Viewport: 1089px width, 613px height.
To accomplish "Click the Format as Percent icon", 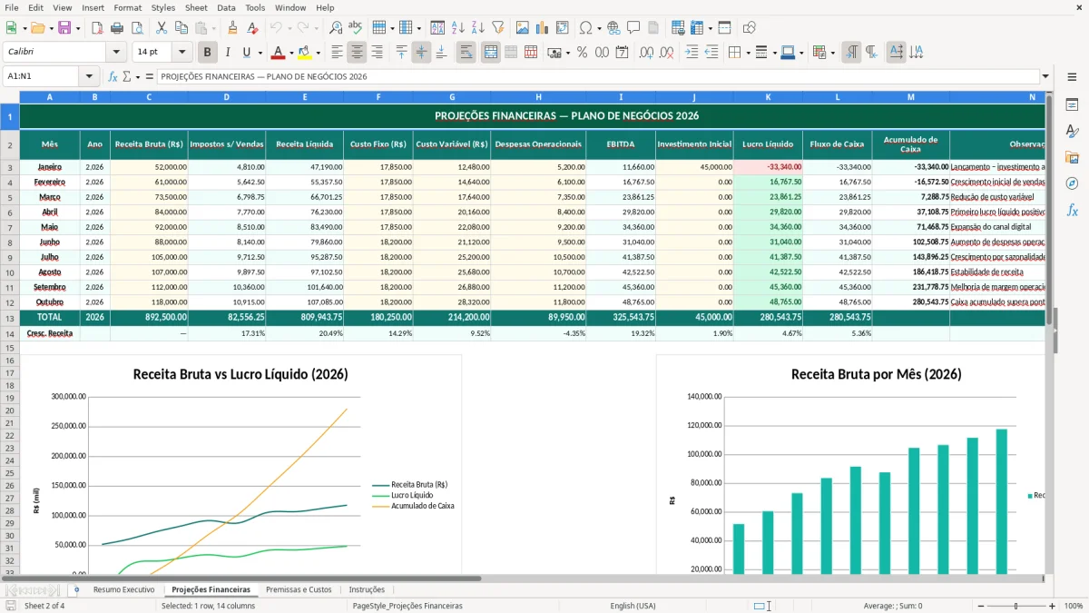I will [582, 53].
